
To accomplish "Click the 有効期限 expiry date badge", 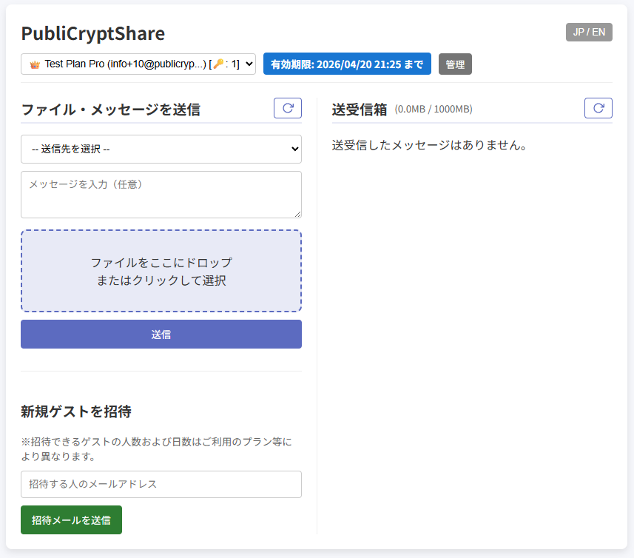I will tap(347, 64).
